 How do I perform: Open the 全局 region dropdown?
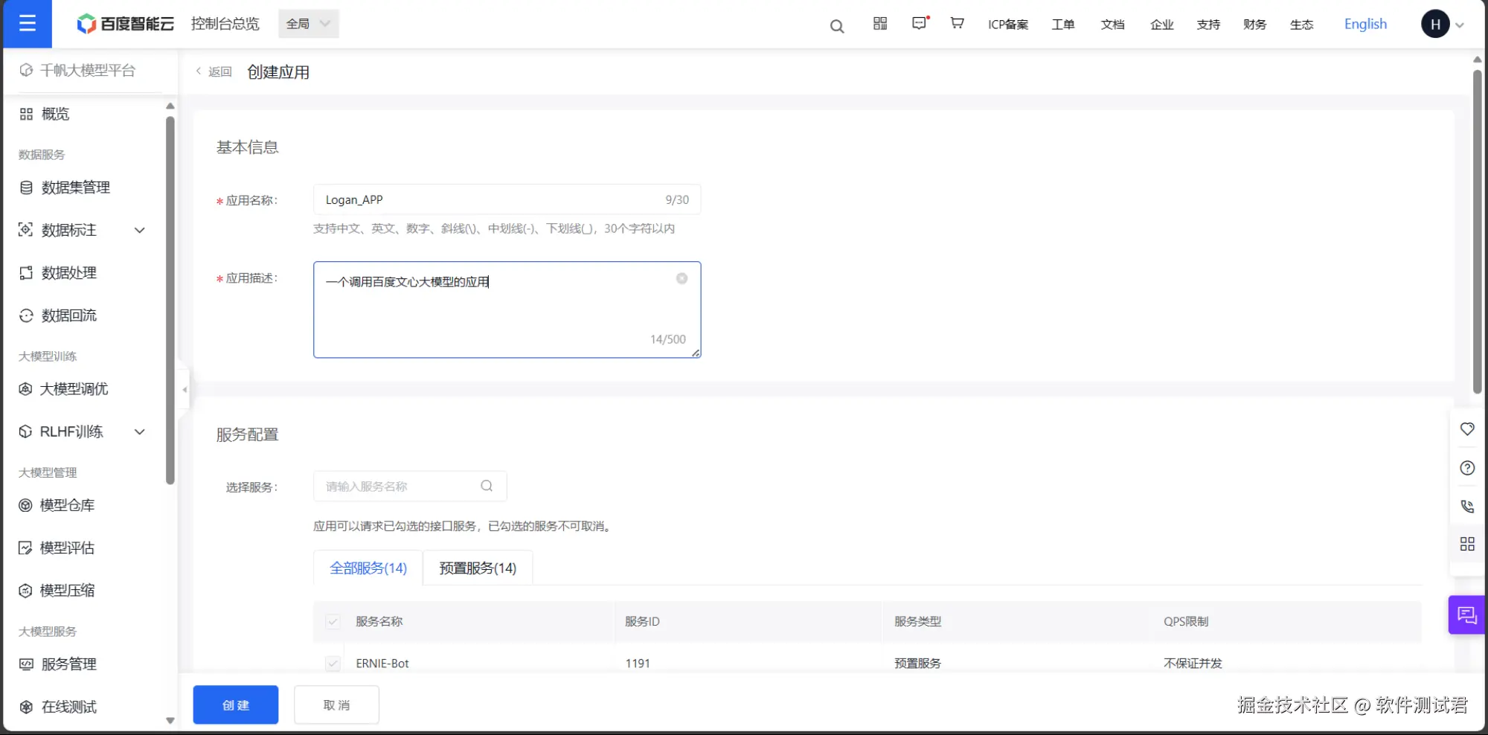(309, 24)
